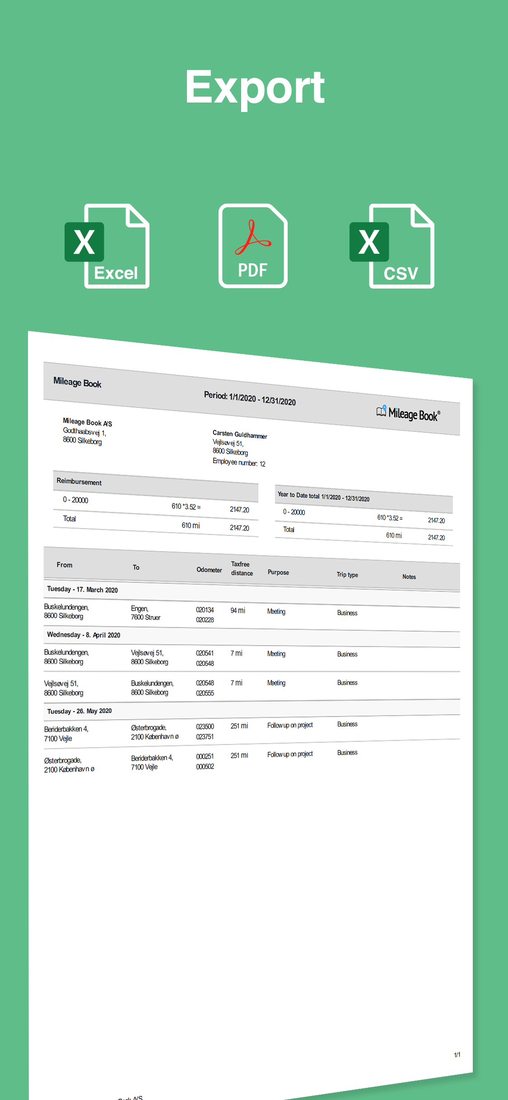Click company name Mileage Book A/S
Screen dimensions: 508x1100
point(87,422)
